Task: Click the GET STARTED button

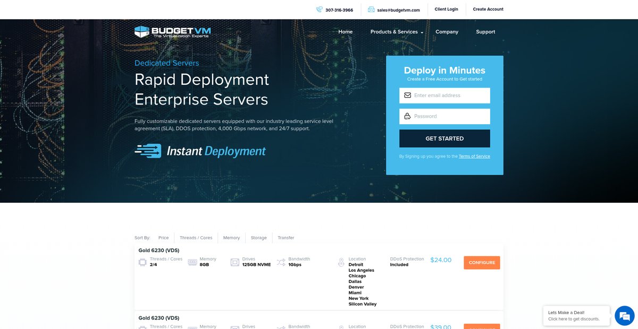Action: coord(444,138)
